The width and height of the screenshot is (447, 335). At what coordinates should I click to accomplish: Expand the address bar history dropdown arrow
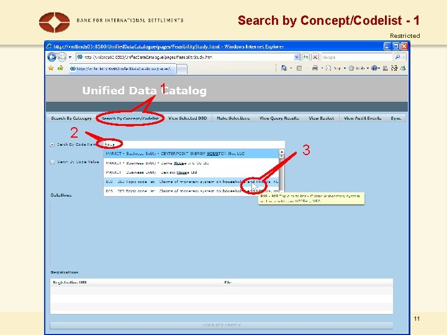[x=297, y=57]
